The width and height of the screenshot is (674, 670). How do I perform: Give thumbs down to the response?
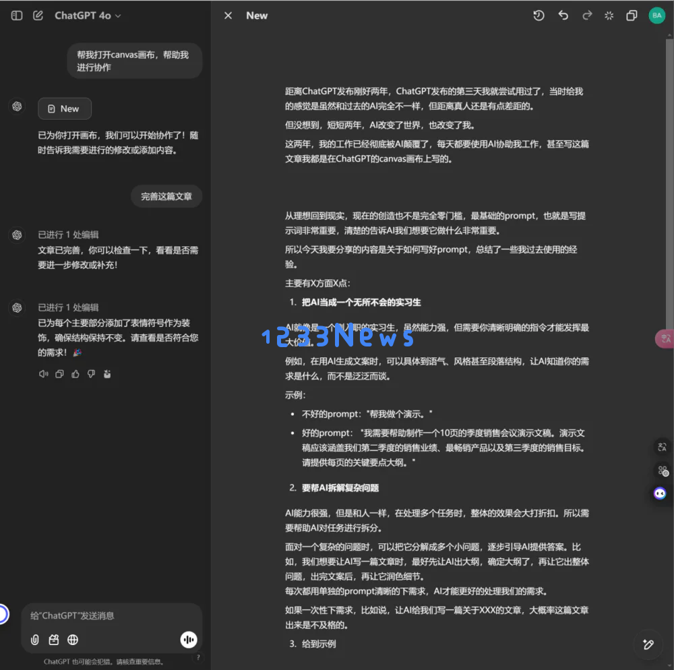coord(91,374)
